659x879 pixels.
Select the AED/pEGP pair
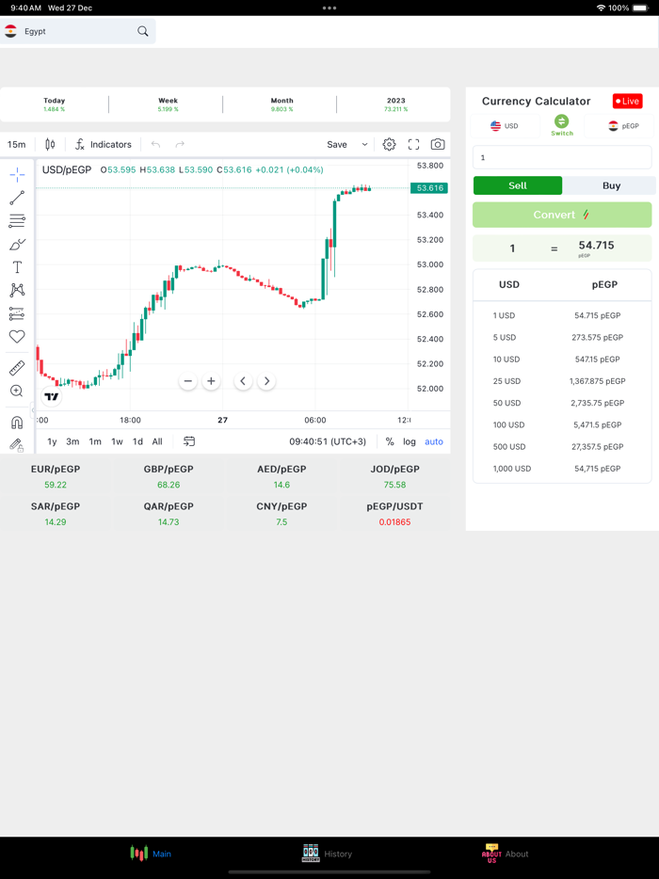point(281,476)
